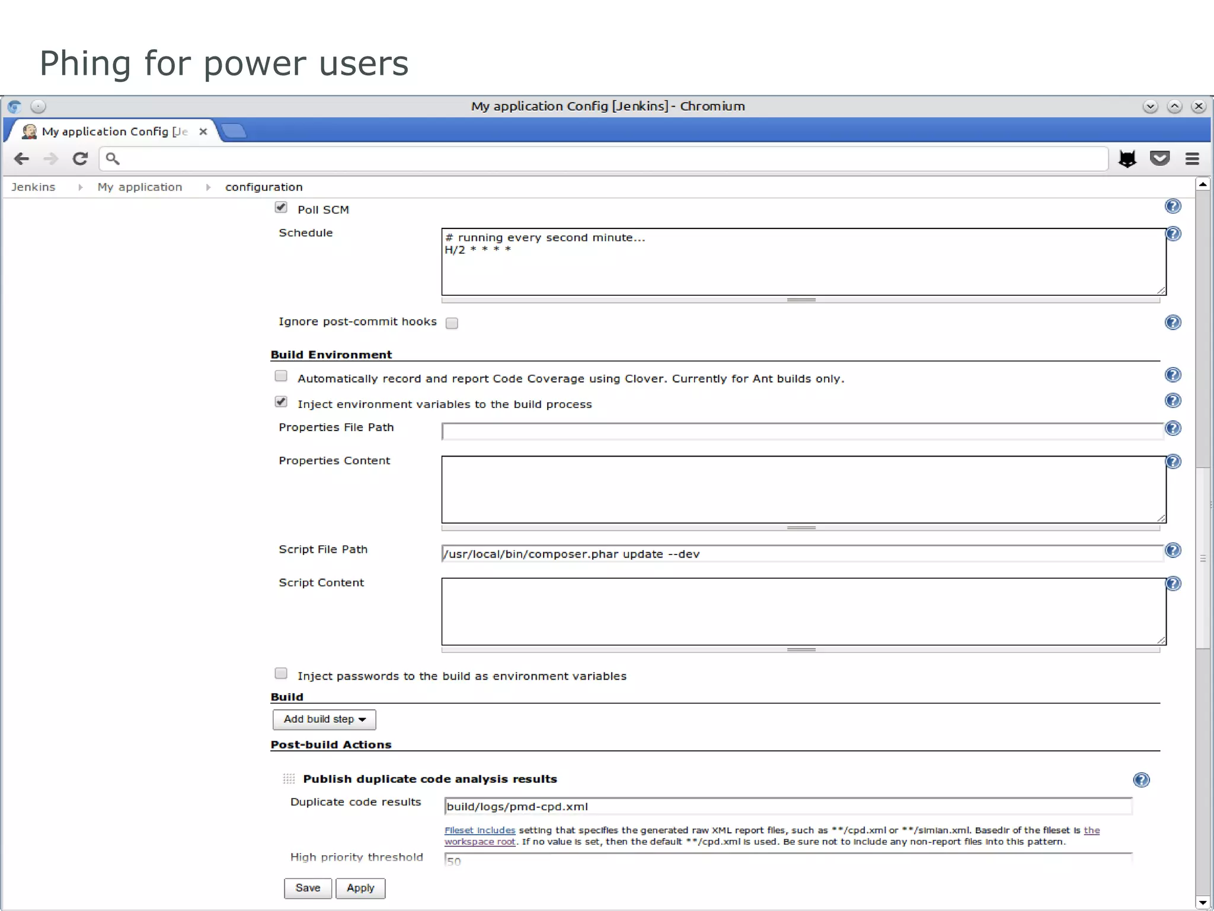Image resolution: width=1214 pixels, height=911 pixels.
Task: Click the browser back arrow
Action: tap(21, 159)
